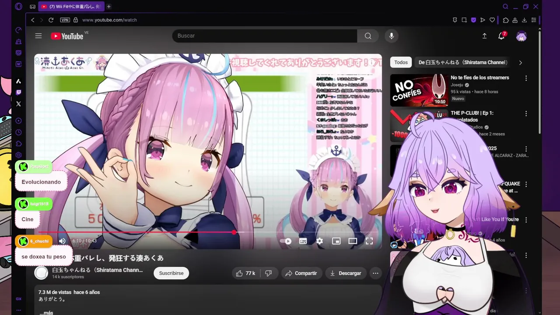Open History clock icon in sidebar
This screenshot has height=315, width=560.
[18, 132]
